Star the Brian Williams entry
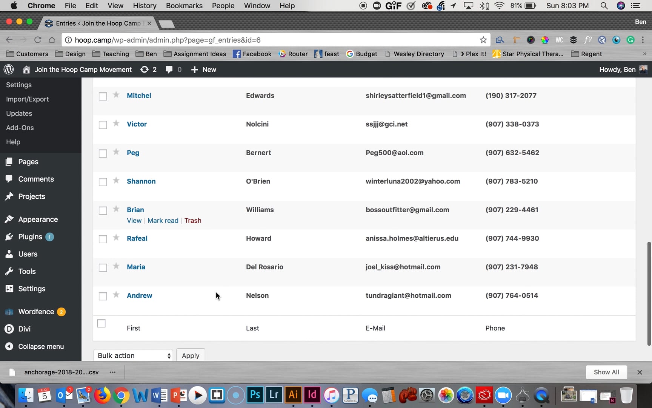652x408 pixels. tap(116, 209)
